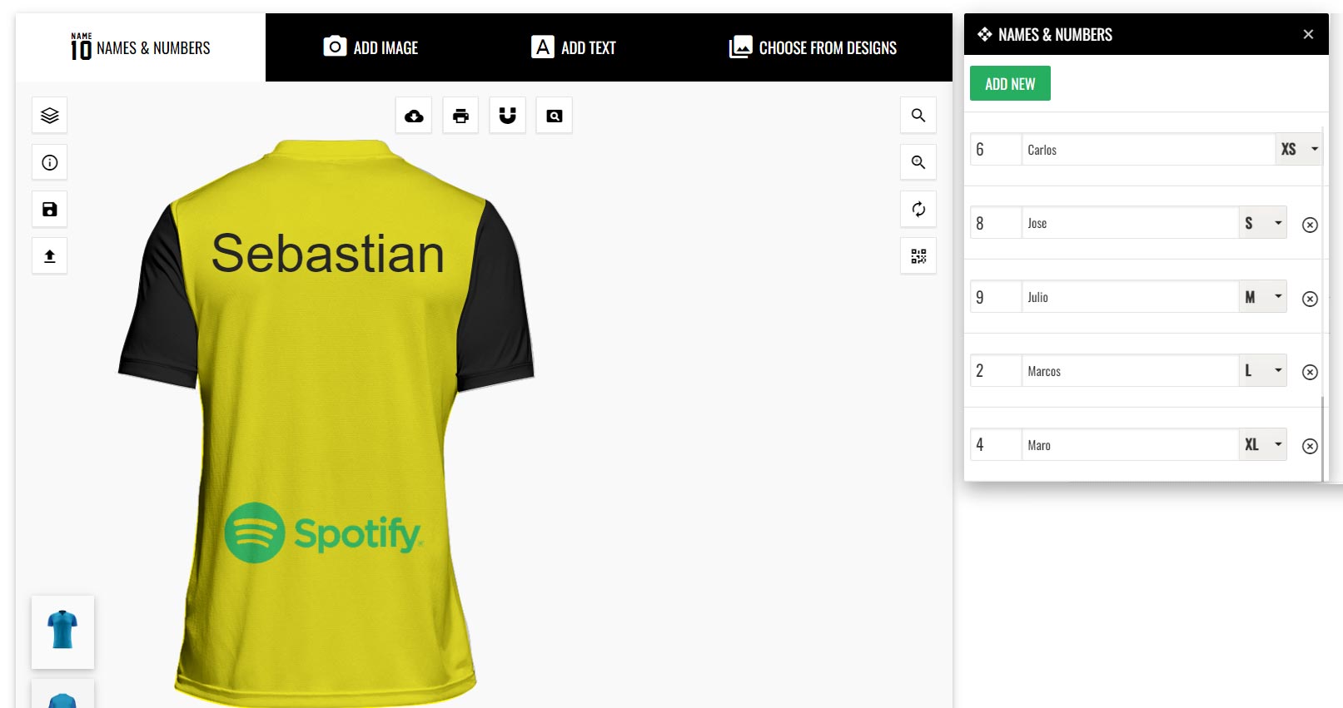Image resolution: width=1343 pixels, height=708 pixels.
Task: Switch to the Add Text tab
Action: (574, 47)
